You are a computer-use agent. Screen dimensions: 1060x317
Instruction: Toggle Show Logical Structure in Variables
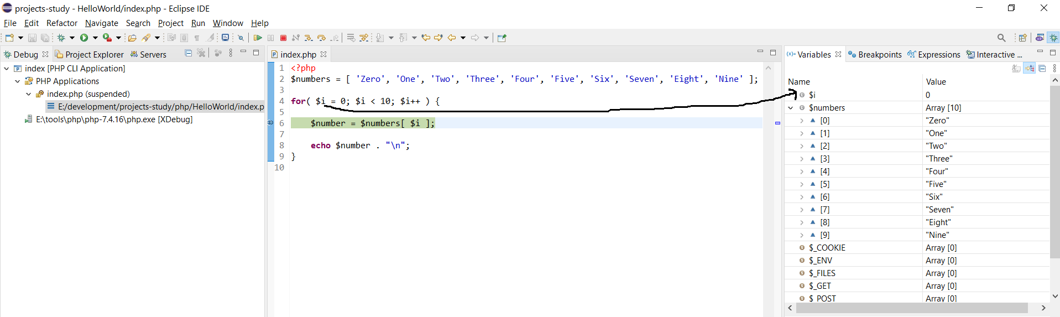1029,68
